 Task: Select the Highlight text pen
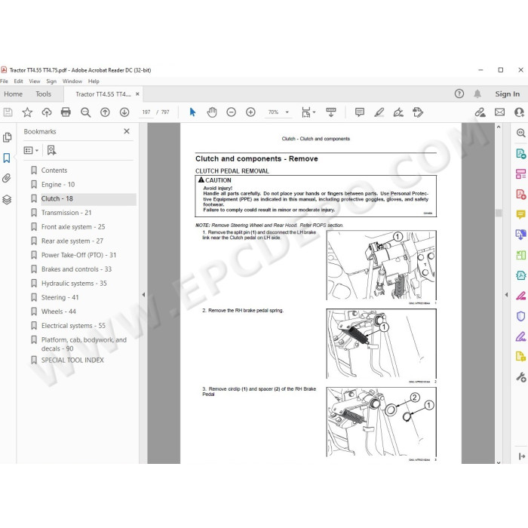click(x=379, y=112)
